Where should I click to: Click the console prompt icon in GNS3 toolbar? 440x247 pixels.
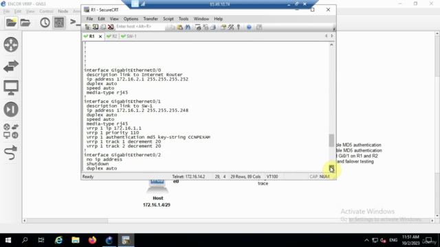pos(75,22)
